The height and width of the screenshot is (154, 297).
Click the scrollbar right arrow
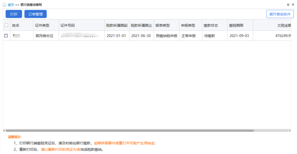click(x=290, y=130)
